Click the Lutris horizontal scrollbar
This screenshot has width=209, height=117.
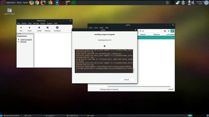pyautogui.click(x=139, y=86)
